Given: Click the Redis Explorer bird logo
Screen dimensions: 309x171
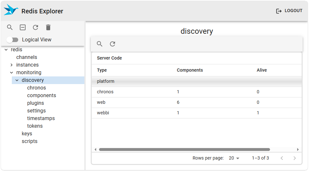Looking at the screenshot, I should (x=11, y=11).
